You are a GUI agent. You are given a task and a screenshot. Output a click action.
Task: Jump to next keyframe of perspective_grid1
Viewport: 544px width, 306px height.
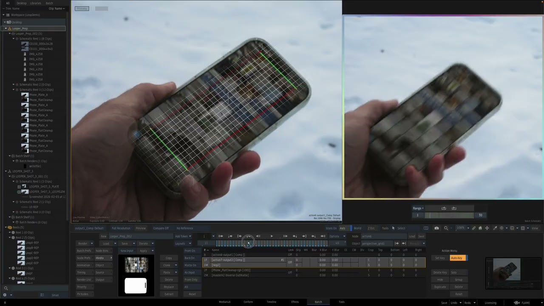(404, 244)
